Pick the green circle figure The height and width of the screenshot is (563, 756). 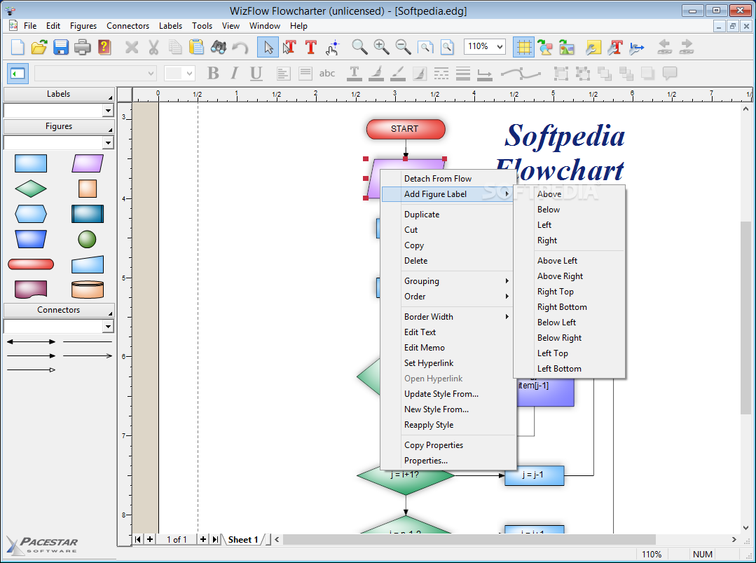[88, 239]
